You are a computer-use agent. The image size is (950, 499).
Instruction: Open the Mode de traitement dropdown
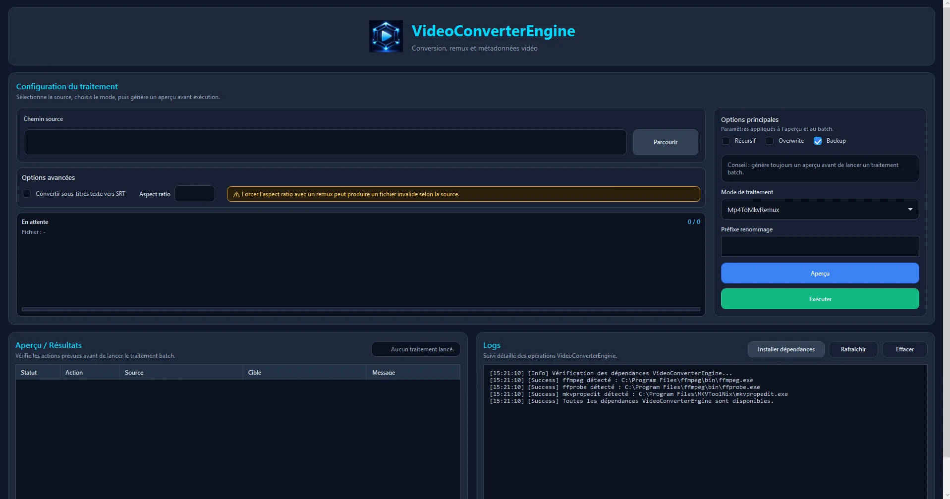click(x=820, y=209)
